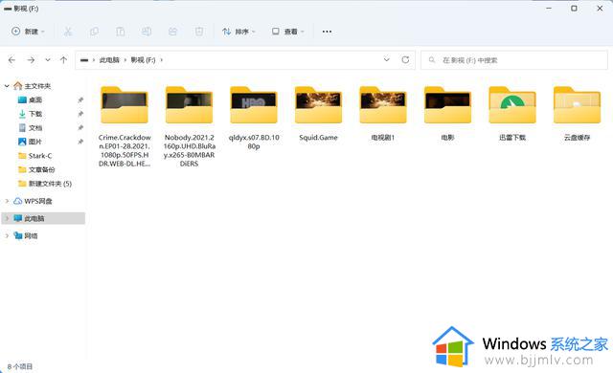The height and width of the screenshot is (373, 613).
Task: Click the Cut scissors icon
Action: click(x=68, y=32)
